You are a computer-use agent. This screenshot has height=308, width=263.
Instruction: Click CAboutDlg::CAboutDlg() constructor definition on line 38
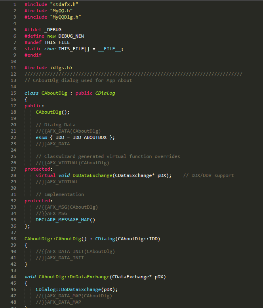point(55,239)
